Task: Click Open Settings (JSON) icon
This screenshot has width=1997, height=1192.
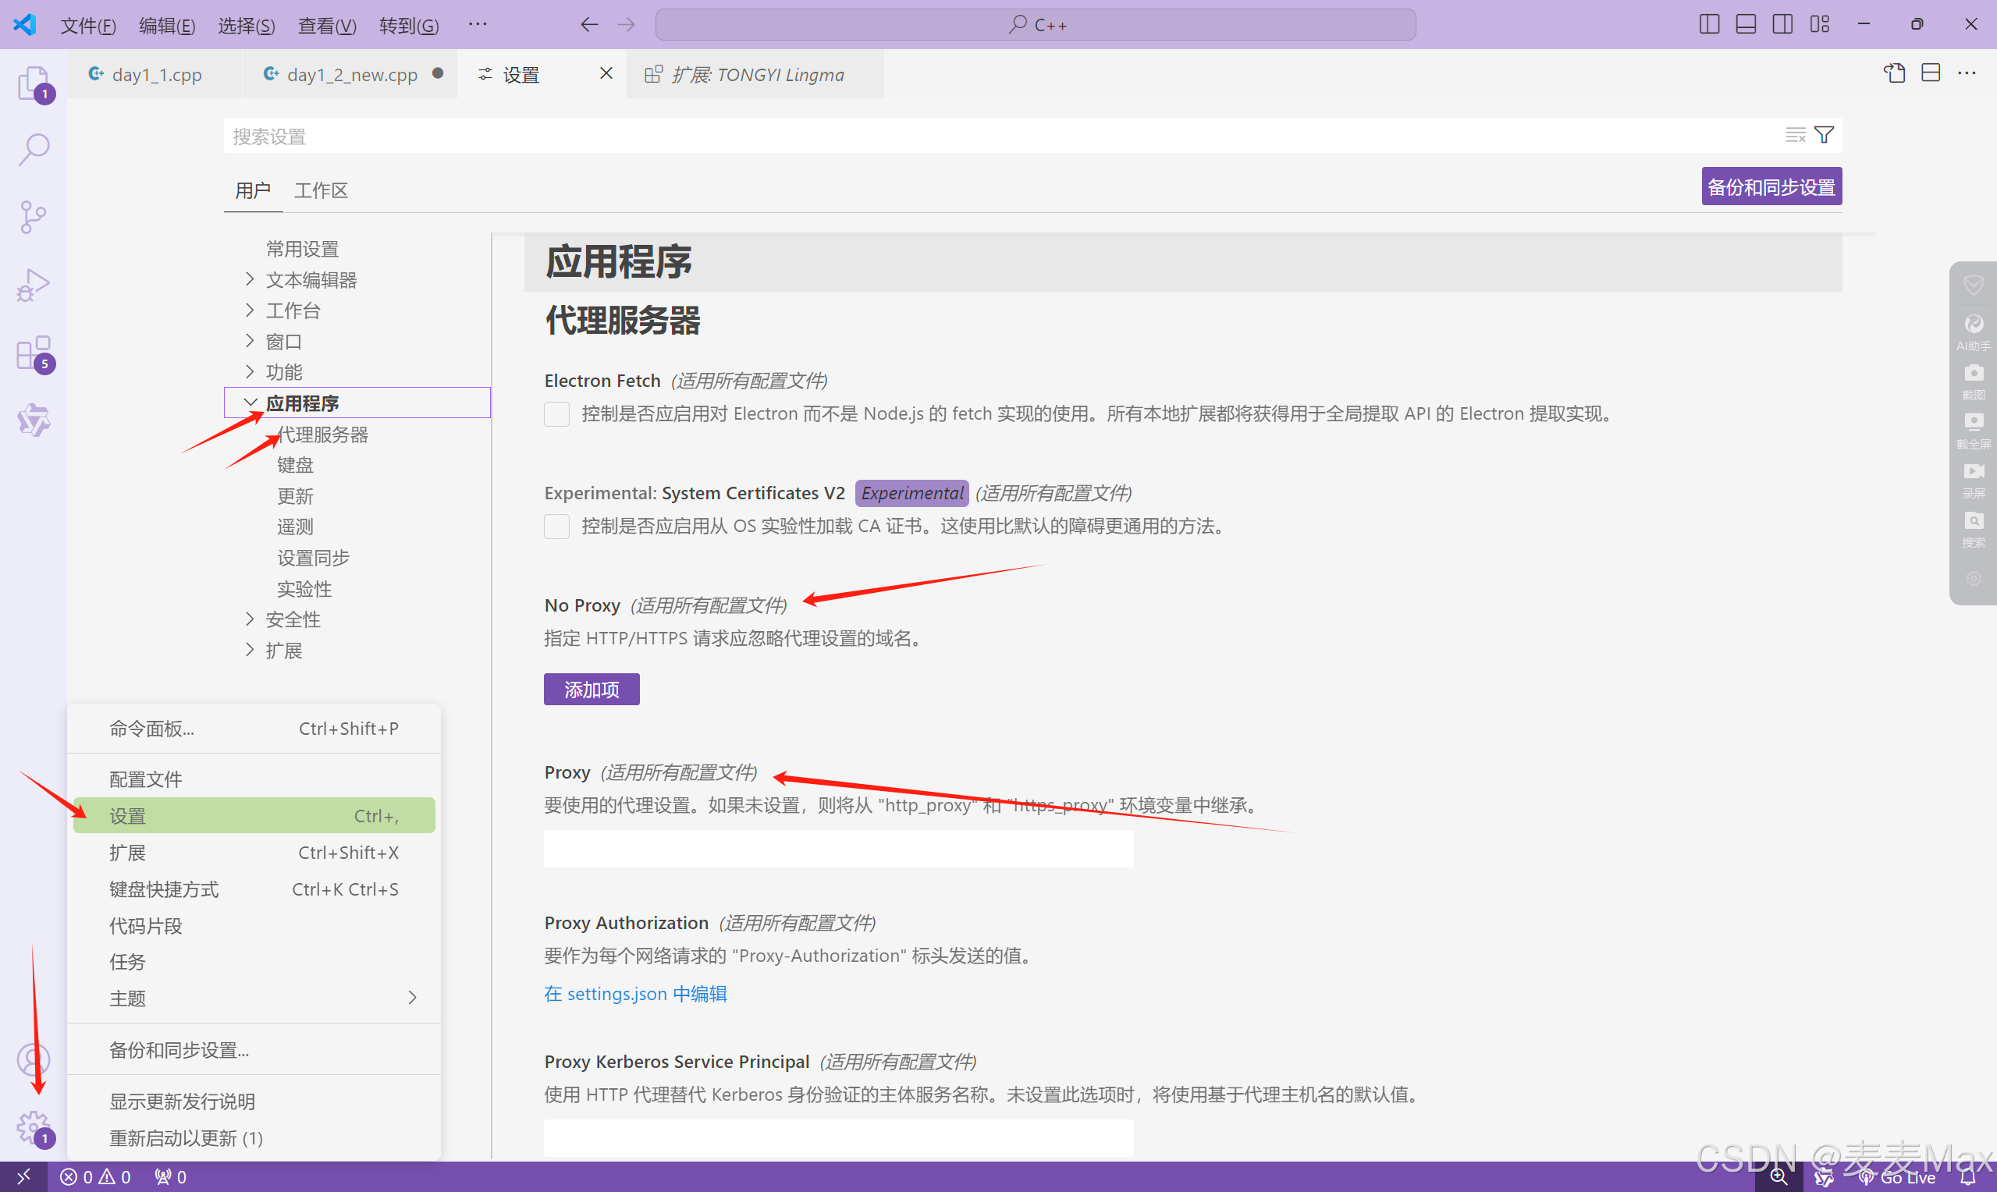Action: (x=1894, y=74)
